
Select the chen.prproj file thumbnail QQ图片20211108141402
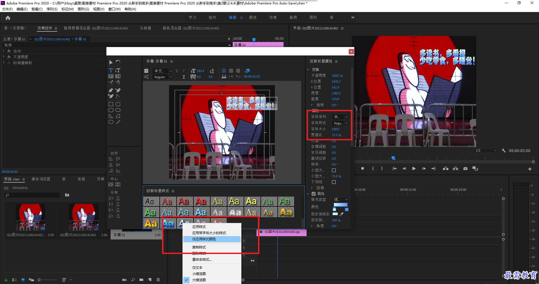[84, 217]
